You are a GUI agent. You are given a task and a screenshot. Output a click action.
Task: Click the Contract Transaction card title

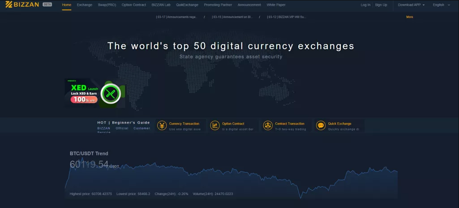tap(290, 124)
